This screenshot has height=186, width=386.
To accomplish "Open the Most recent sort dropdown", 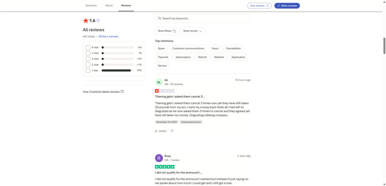I will (x=193, y=31).
